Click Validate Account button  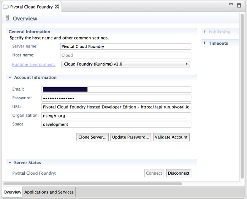coord(171,137)
